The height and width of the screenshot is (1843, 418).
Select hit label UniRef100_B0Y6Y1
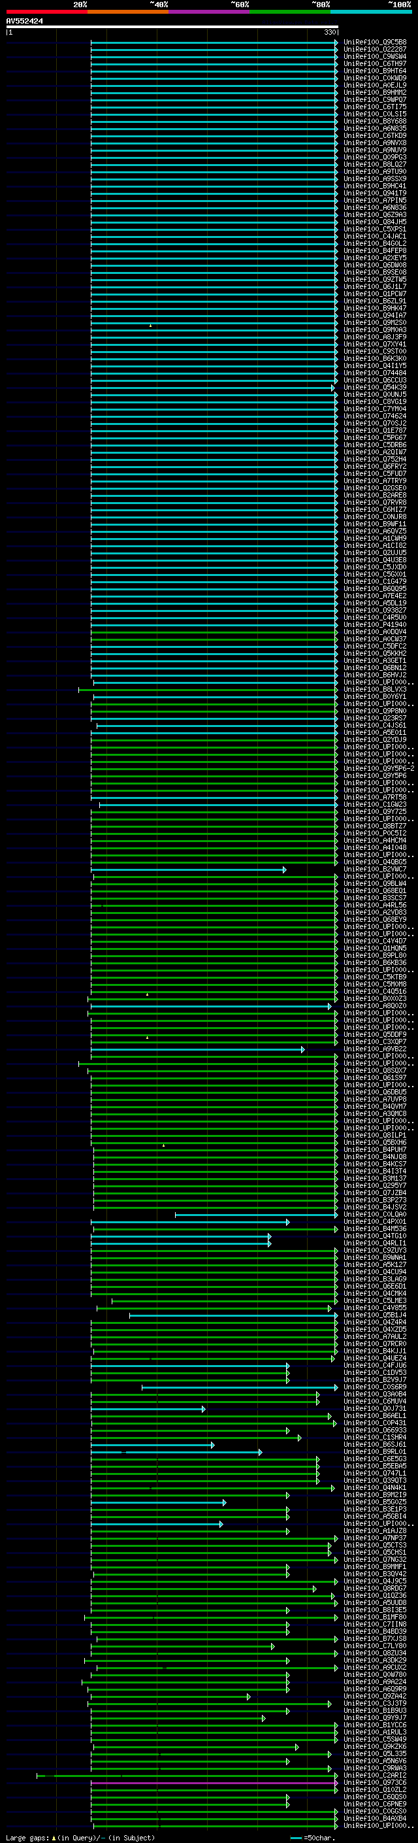(x=374, y=696)
